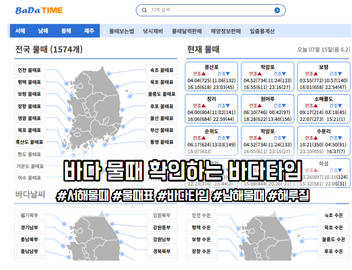Click the search magnifier icon

(x=144, y=10)
